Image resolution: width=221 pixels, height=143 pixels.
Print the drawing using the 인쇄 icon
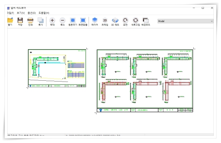[x=30, y=22]
